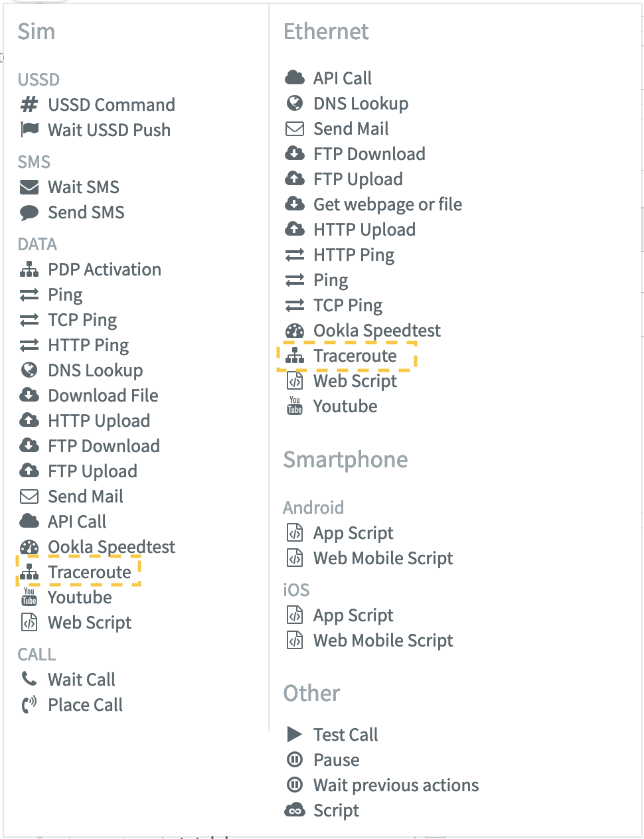The image size is (644, 839).
Task: Select Traceroute under the Ethernet section
Action: [355, 356]
